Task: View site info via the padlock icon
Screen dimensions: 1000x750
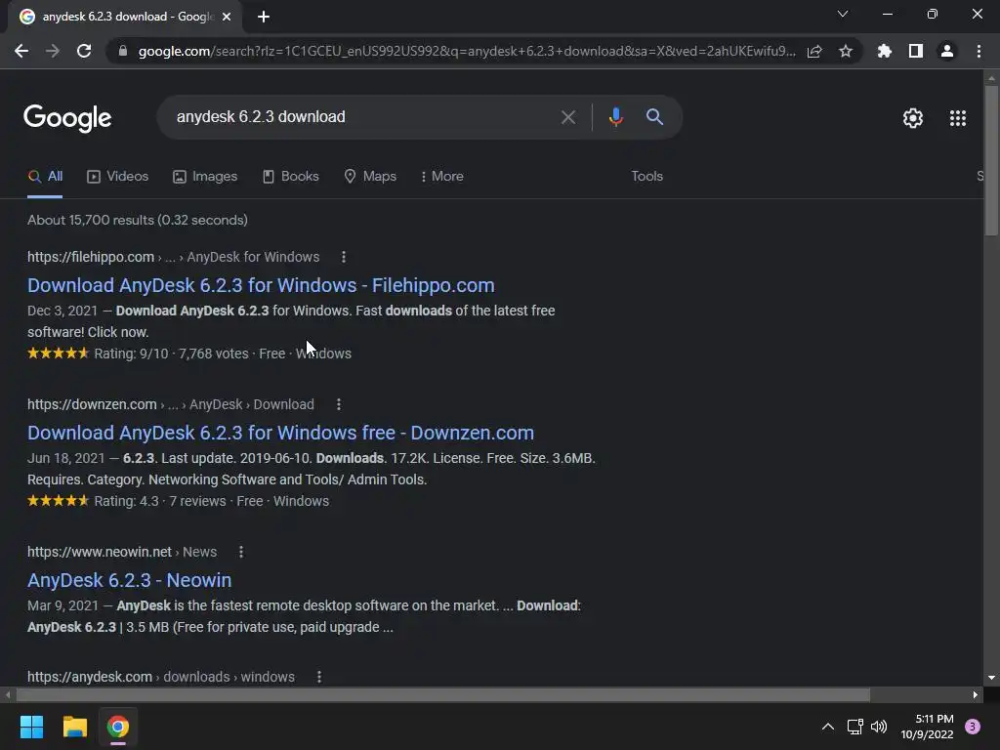Action: (x=123, y=51)
